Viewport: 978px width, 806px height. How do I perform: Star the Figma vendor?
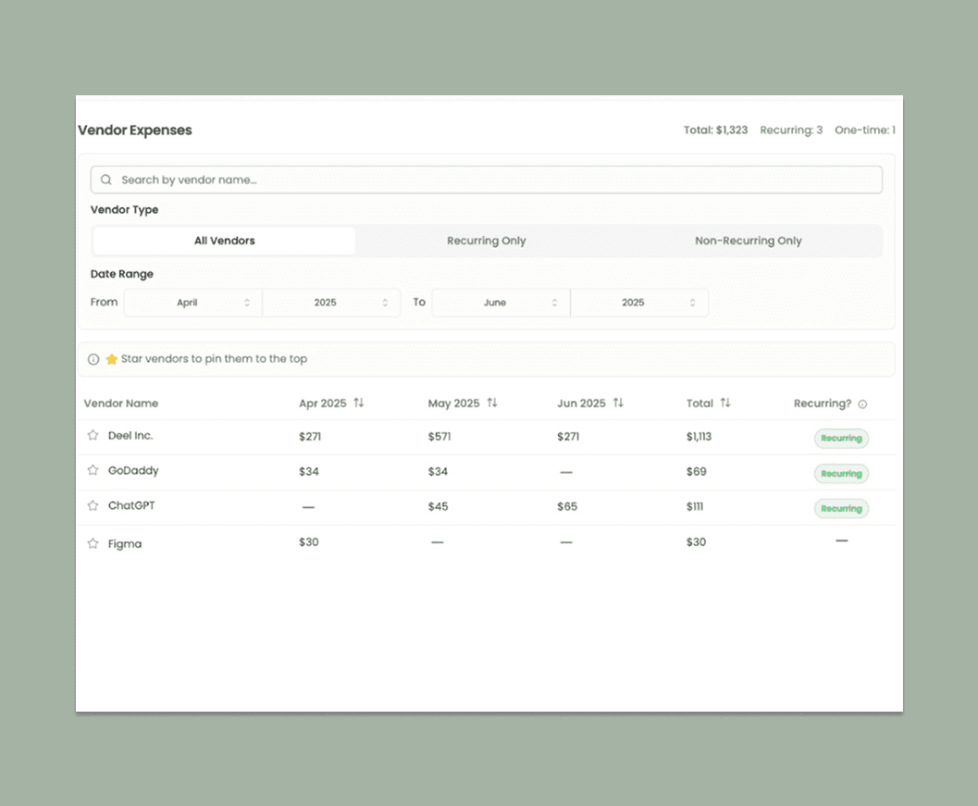pyautogui.click(x=93, y=543)
